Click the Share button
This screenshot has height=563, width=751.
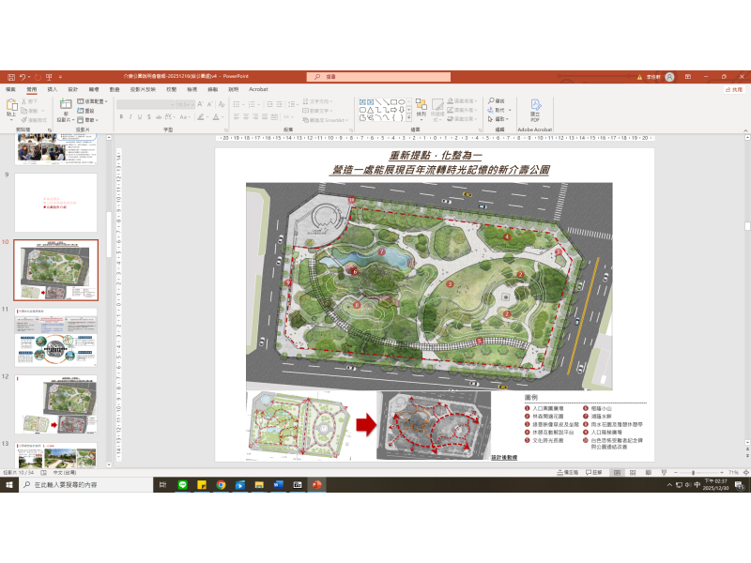732,89
